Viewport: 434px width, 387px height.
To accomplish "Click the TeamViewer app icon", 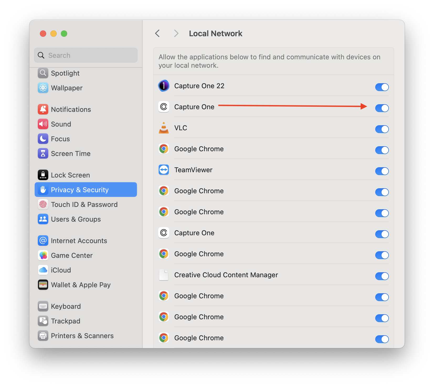I will point(164,170).
